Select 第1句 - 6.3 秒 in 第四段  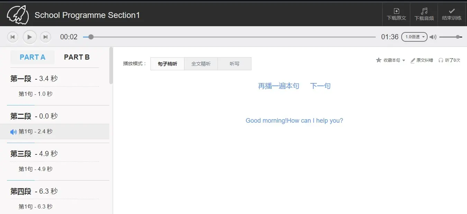[36, 206]
